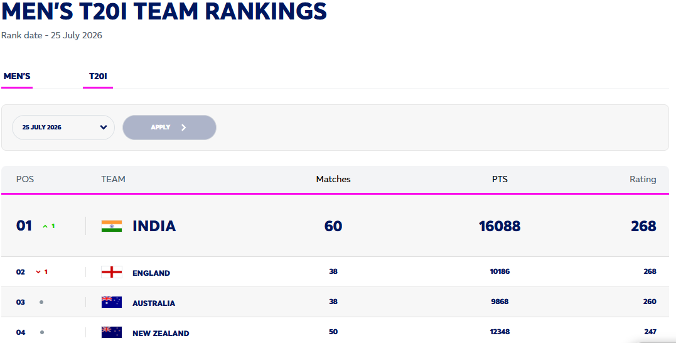Click the Australia flag icon

pos(112,302)
